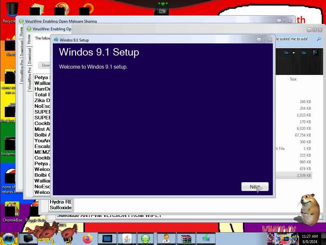Select the Total P entry in the VirusWire list
Image resolution: width=326 pixels, height=245 pixels.
tap(42, 94)
